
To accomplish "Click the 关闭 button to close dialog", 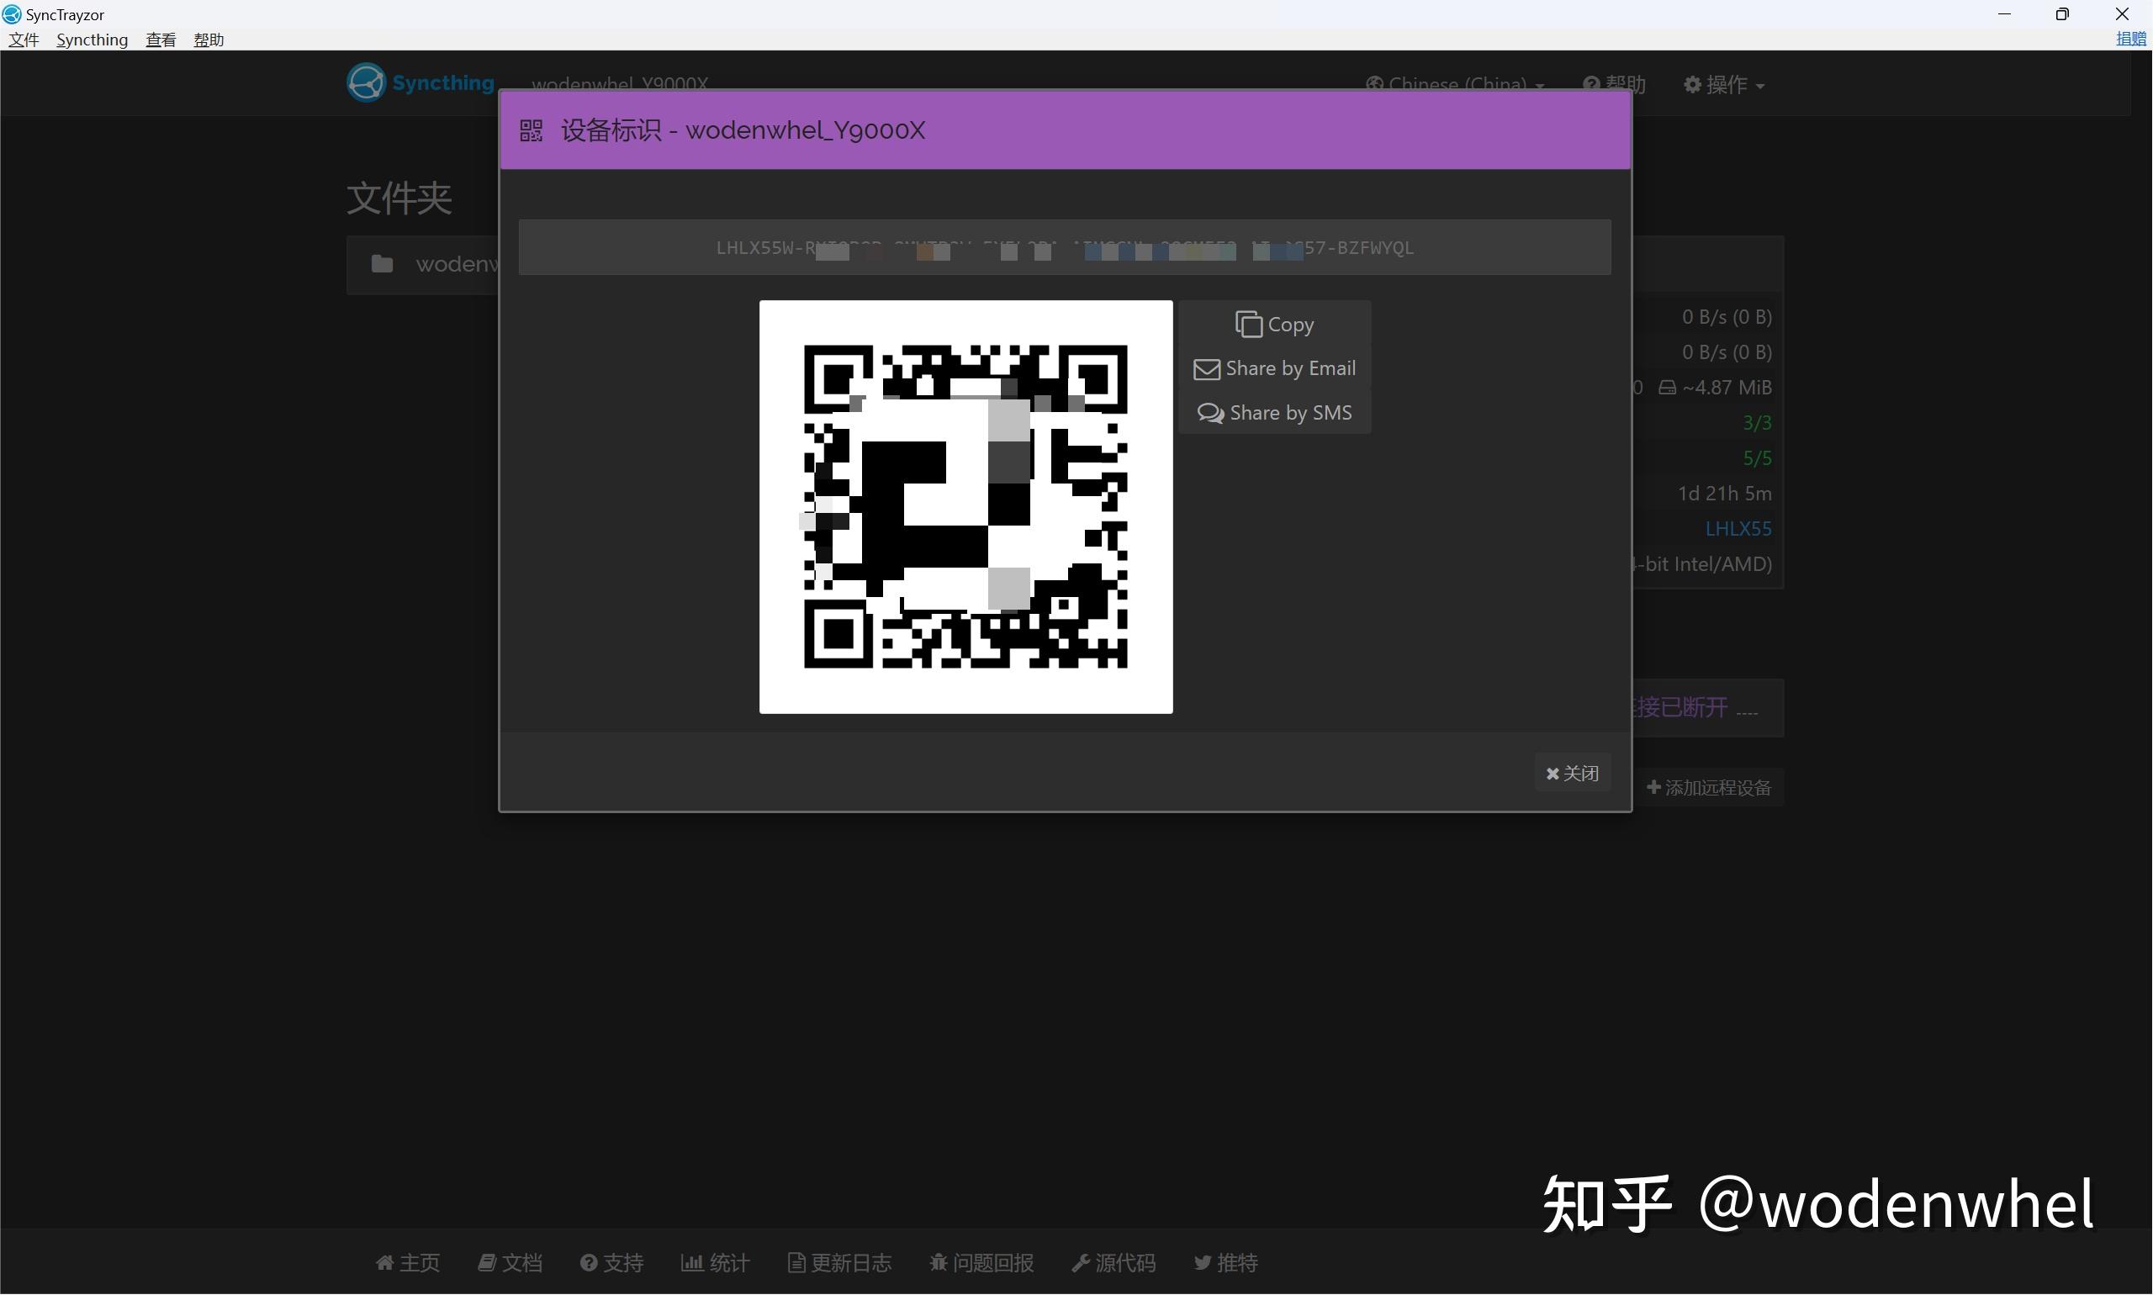I will pos(1572,772).
